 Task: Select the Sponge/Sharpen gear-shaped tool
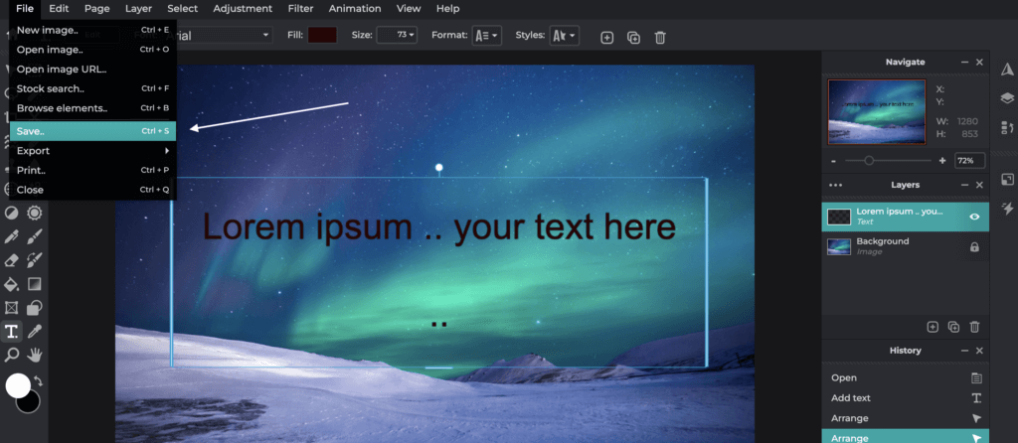35,214
